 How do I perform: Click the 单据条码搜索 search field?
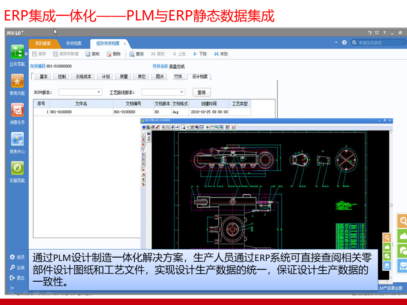point(379,42)
